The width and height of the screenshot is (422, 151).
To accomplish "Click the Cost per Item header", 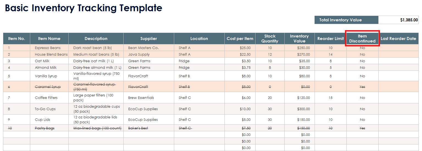I will click(x=240, y=39).
